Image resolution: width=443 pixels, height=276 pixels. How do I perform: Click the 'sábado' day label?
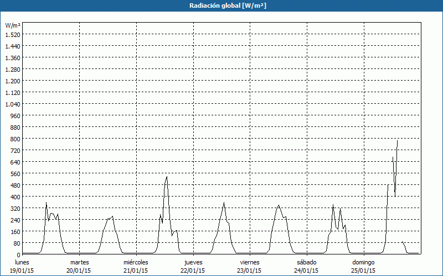coord(307,262)
